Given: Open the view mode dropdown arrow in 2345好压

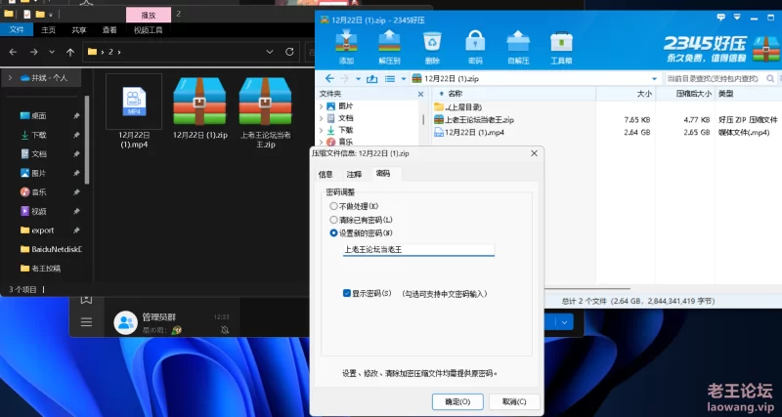Looking at the screenshot, I should coord(404,79).
